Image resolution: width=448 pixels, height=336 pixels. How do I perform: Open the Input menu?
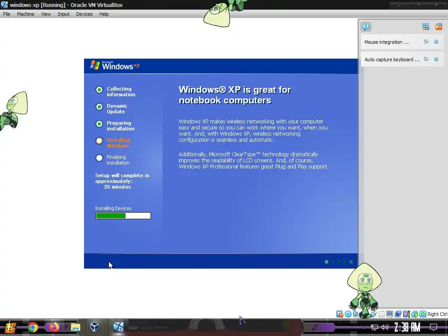click(63, 14)
